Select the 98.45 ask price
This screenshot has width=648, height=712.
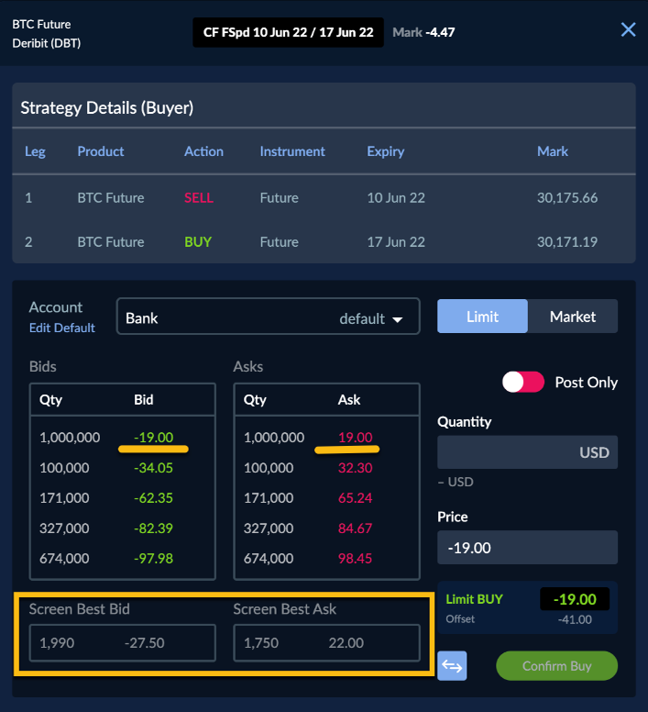coord(355,559)
